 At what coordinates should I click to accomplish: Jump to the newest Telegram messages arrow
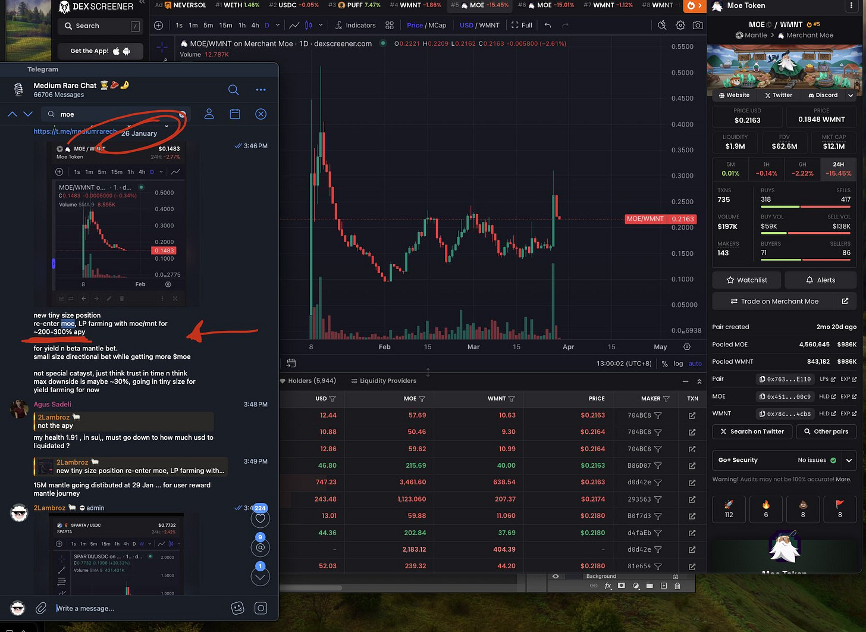click(260, 577)
